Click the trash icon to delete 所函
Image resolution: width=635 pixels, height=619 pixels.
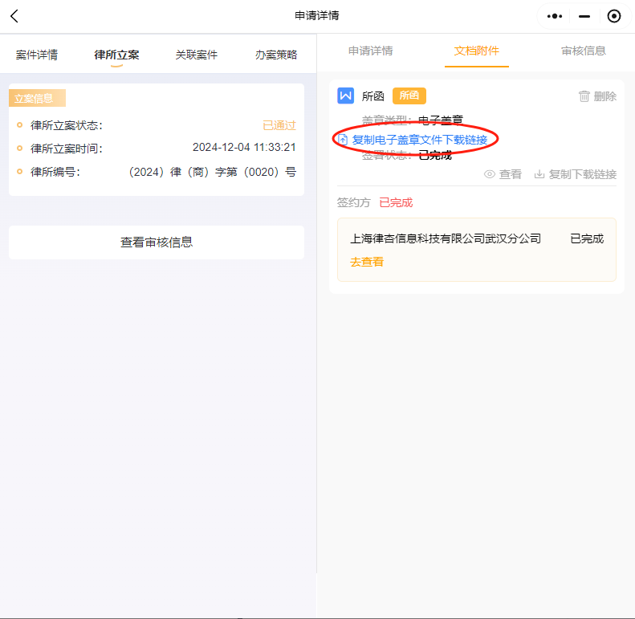(x=584, y=96)
